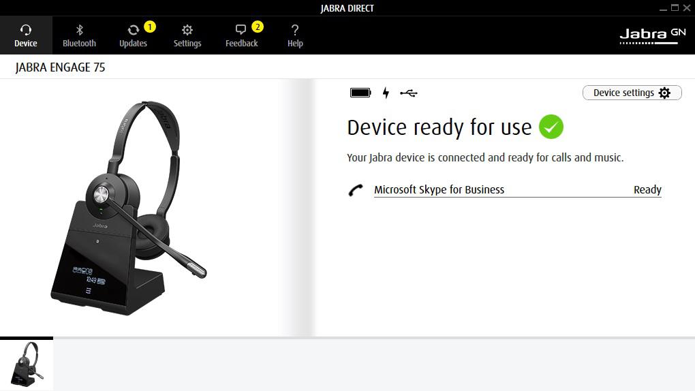Maximize the Jabra Direct window
The height and width of the screenshot is (391, 695).
click(675, 7)
